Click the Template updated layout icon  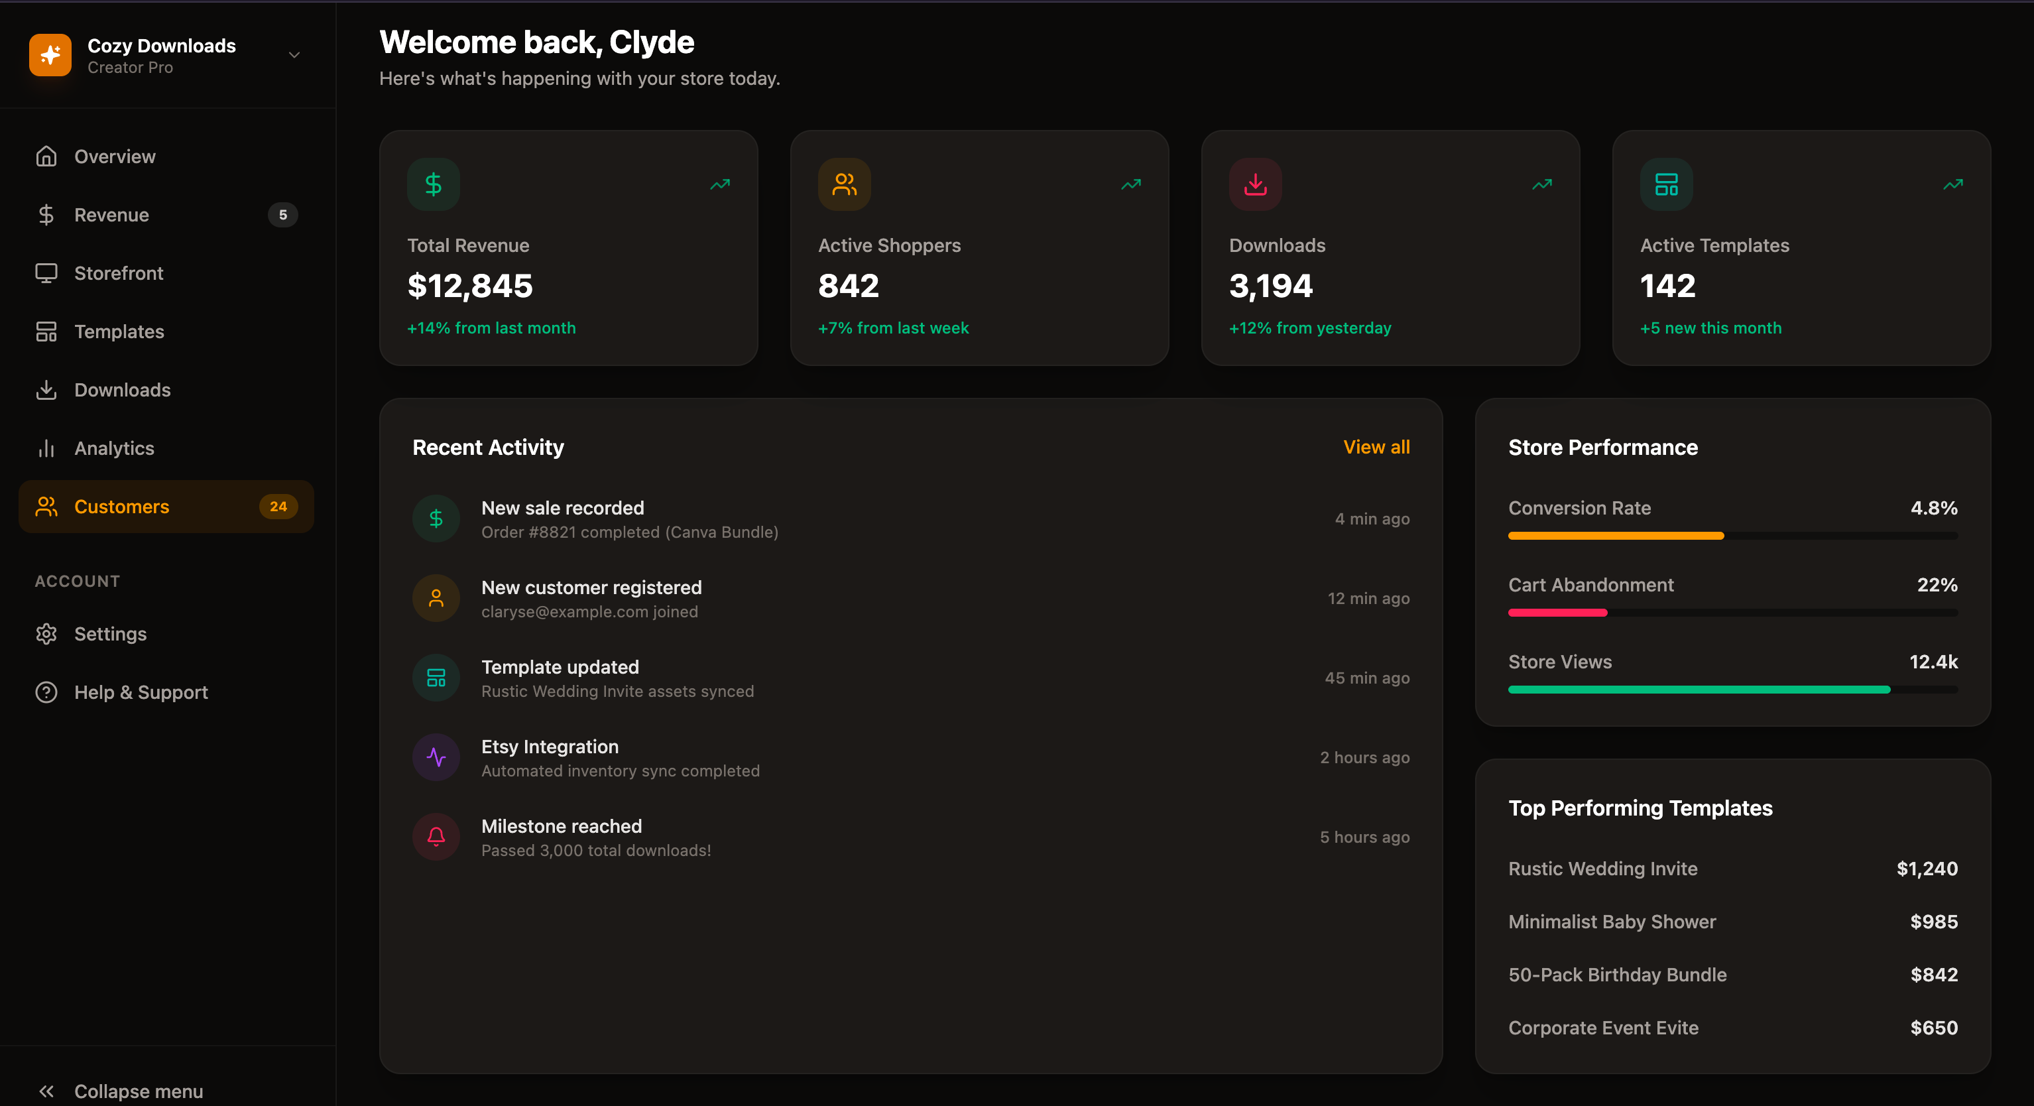coord(436,678)
